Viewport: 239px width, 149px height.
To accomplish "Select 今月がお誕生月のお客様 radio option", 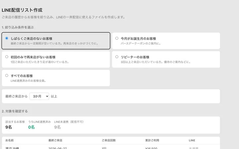I will coord(117,38).
